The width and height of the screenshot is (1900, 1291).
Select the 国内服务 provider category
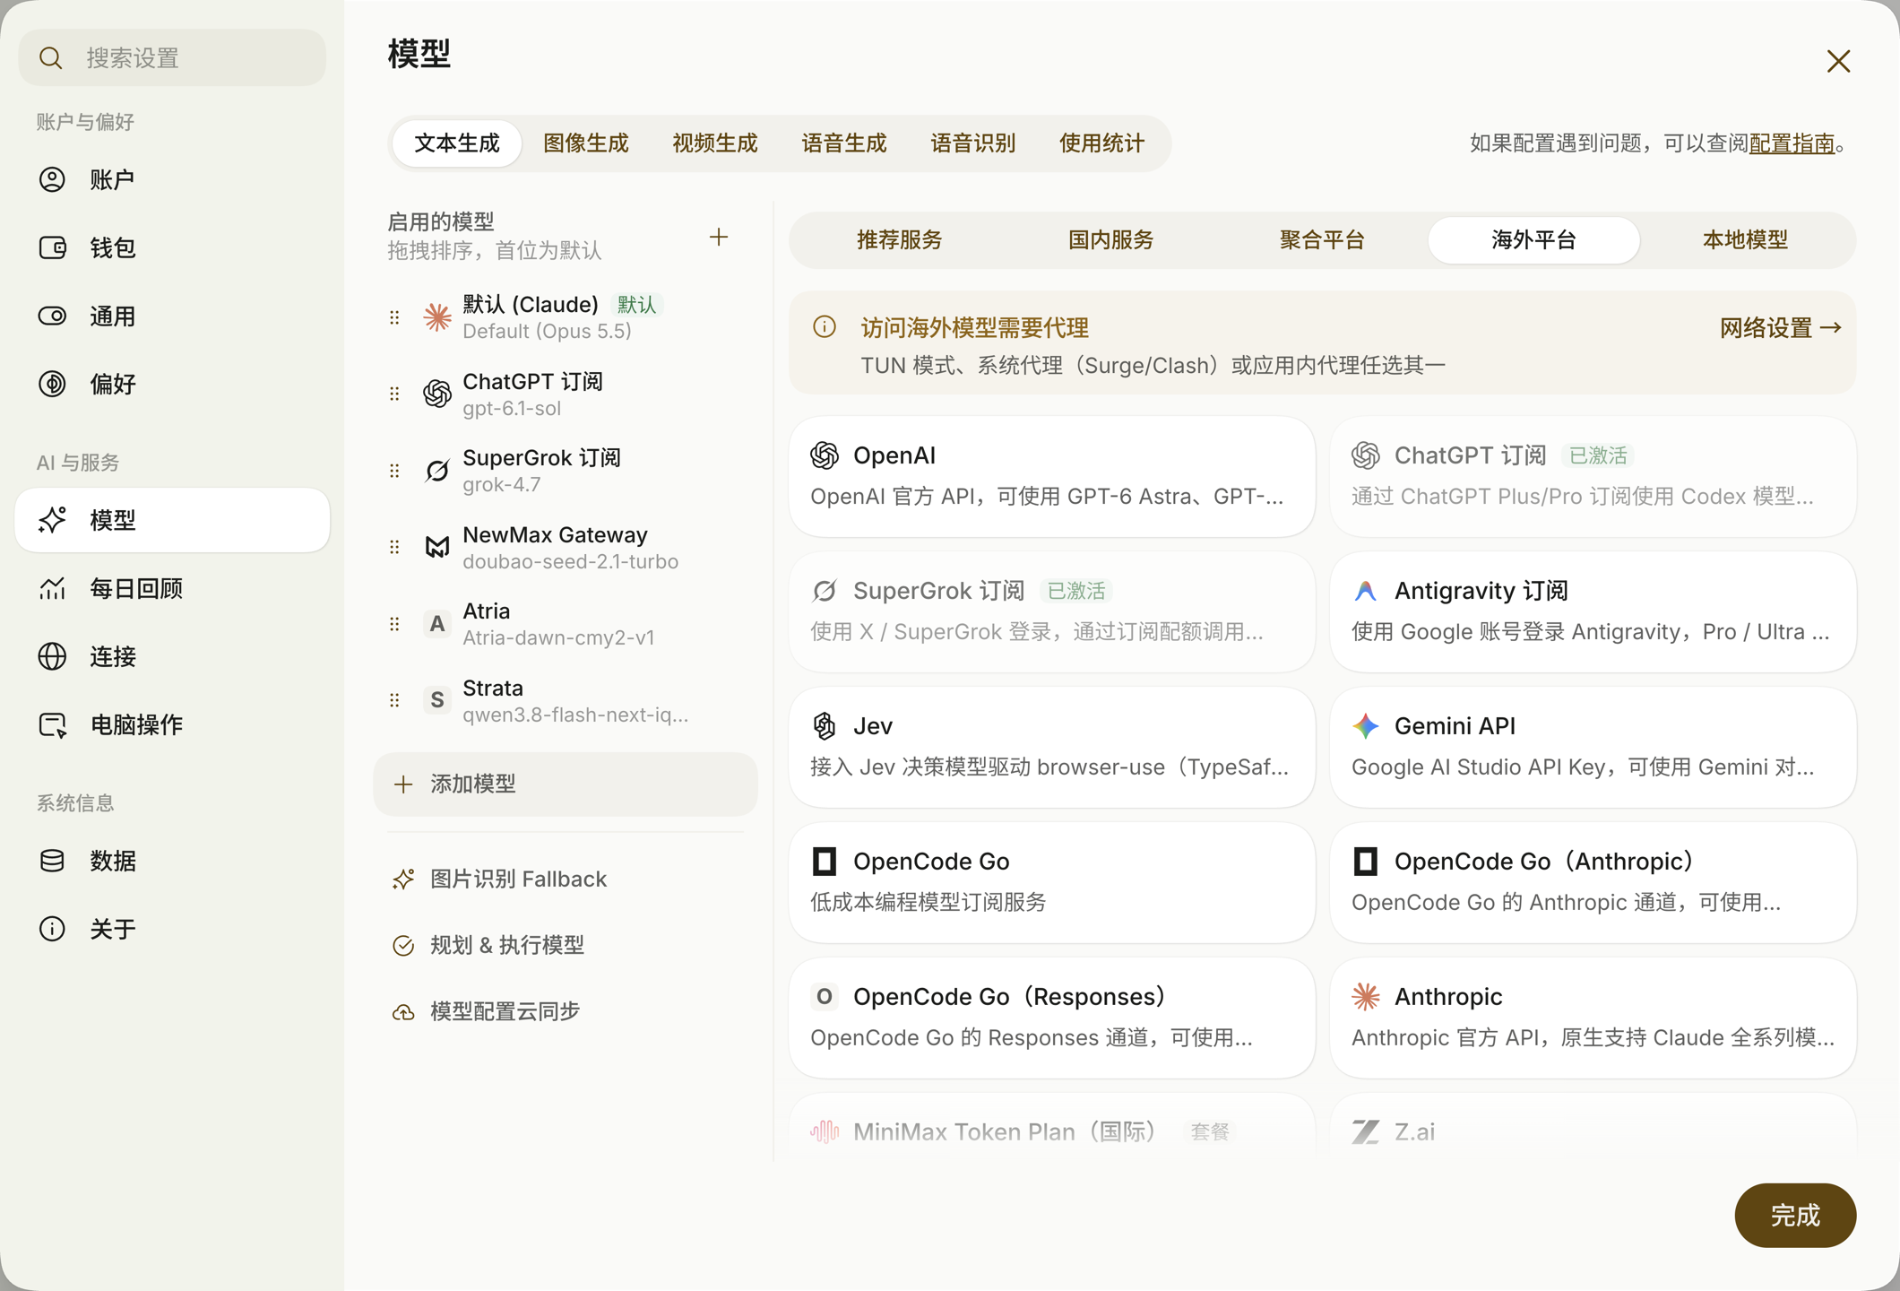(1110, 240)
